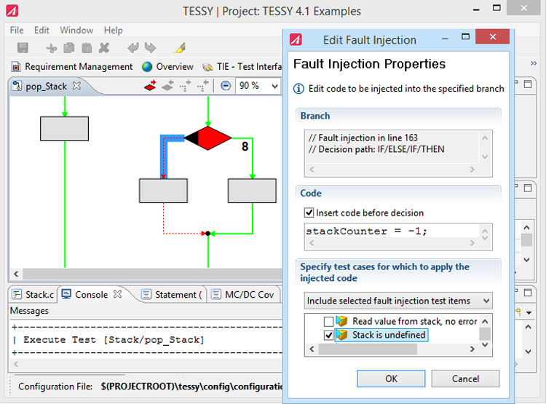Open the Requirement Management perspective
Screen dimensions: 546x404
point(72,66)
